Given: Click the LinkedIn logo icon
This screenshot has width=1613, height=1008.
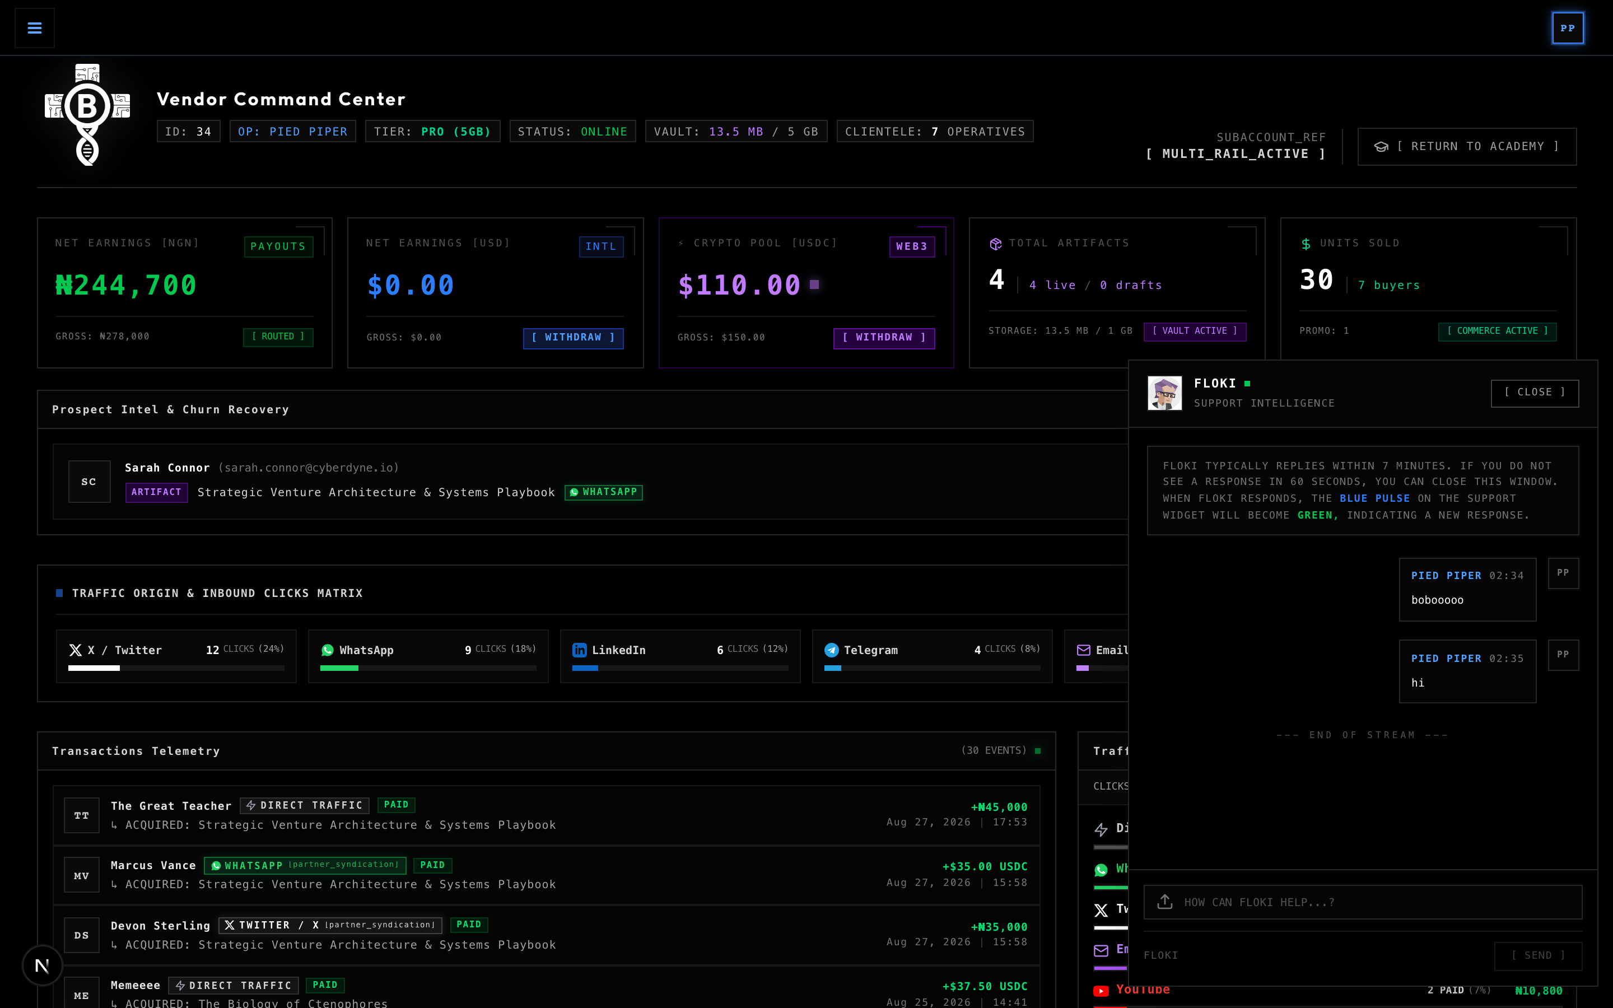Looking at the screenshot, I should (579, 650).
